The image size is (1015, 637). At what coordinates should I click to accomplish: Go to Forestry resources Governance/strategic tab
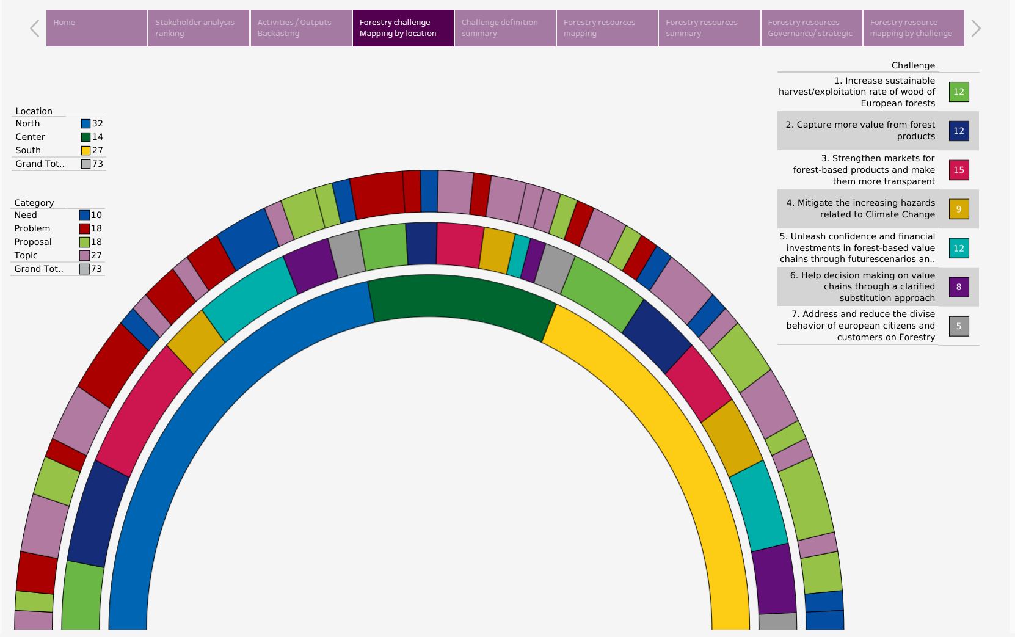click(810, 28)
